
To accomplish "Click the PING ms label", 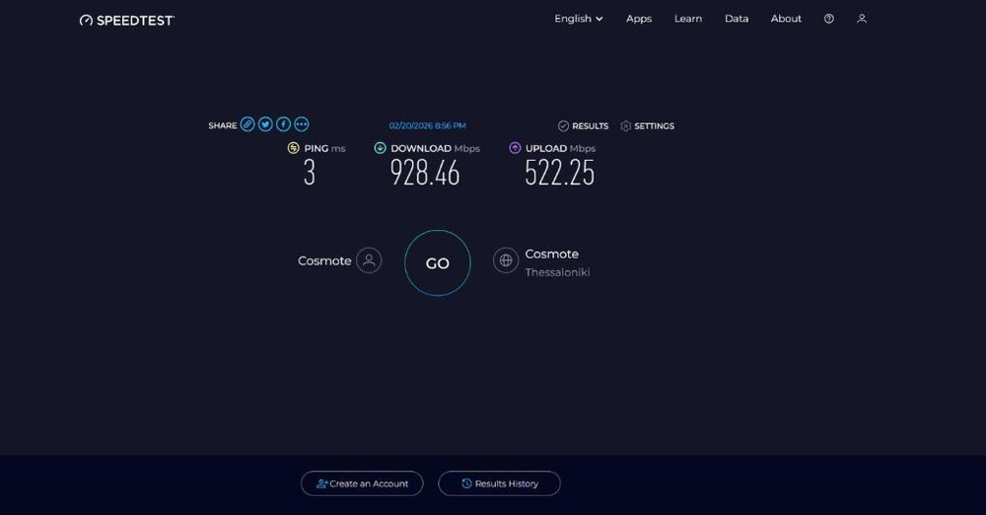I will (x=324, y=149).
